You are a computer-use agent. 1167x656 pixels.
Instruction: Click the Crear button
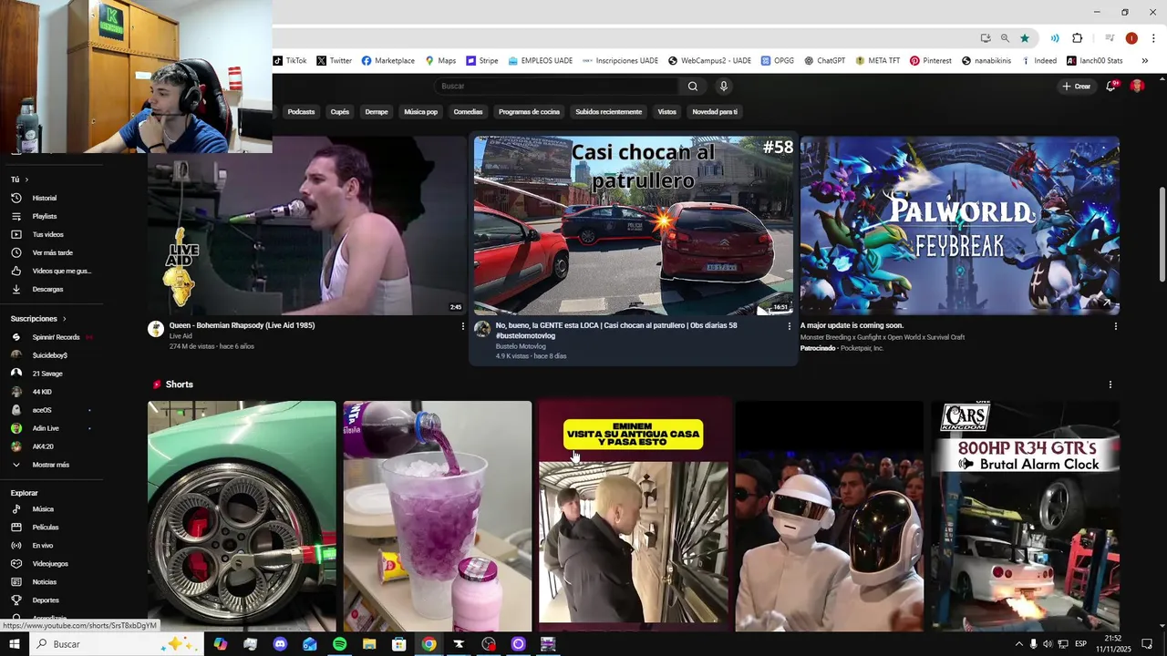coord(1077,87)
